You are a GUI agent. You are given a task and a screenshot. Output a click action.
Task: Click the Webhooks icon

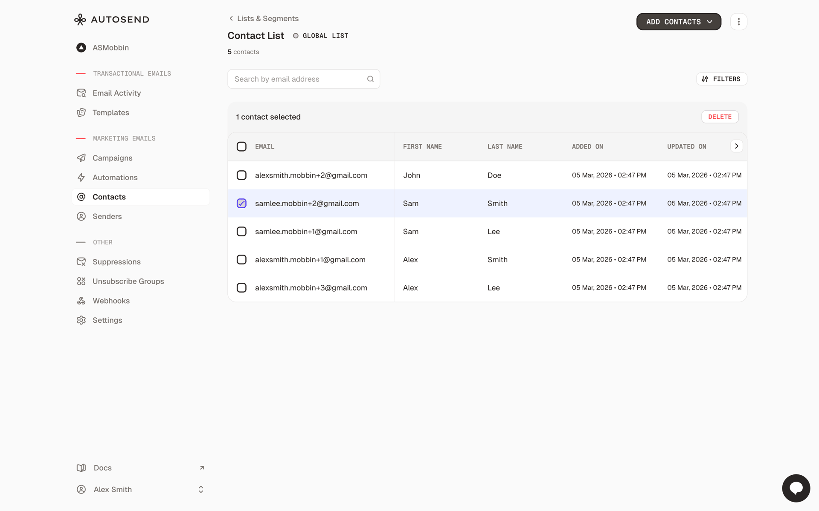[81, 301]
